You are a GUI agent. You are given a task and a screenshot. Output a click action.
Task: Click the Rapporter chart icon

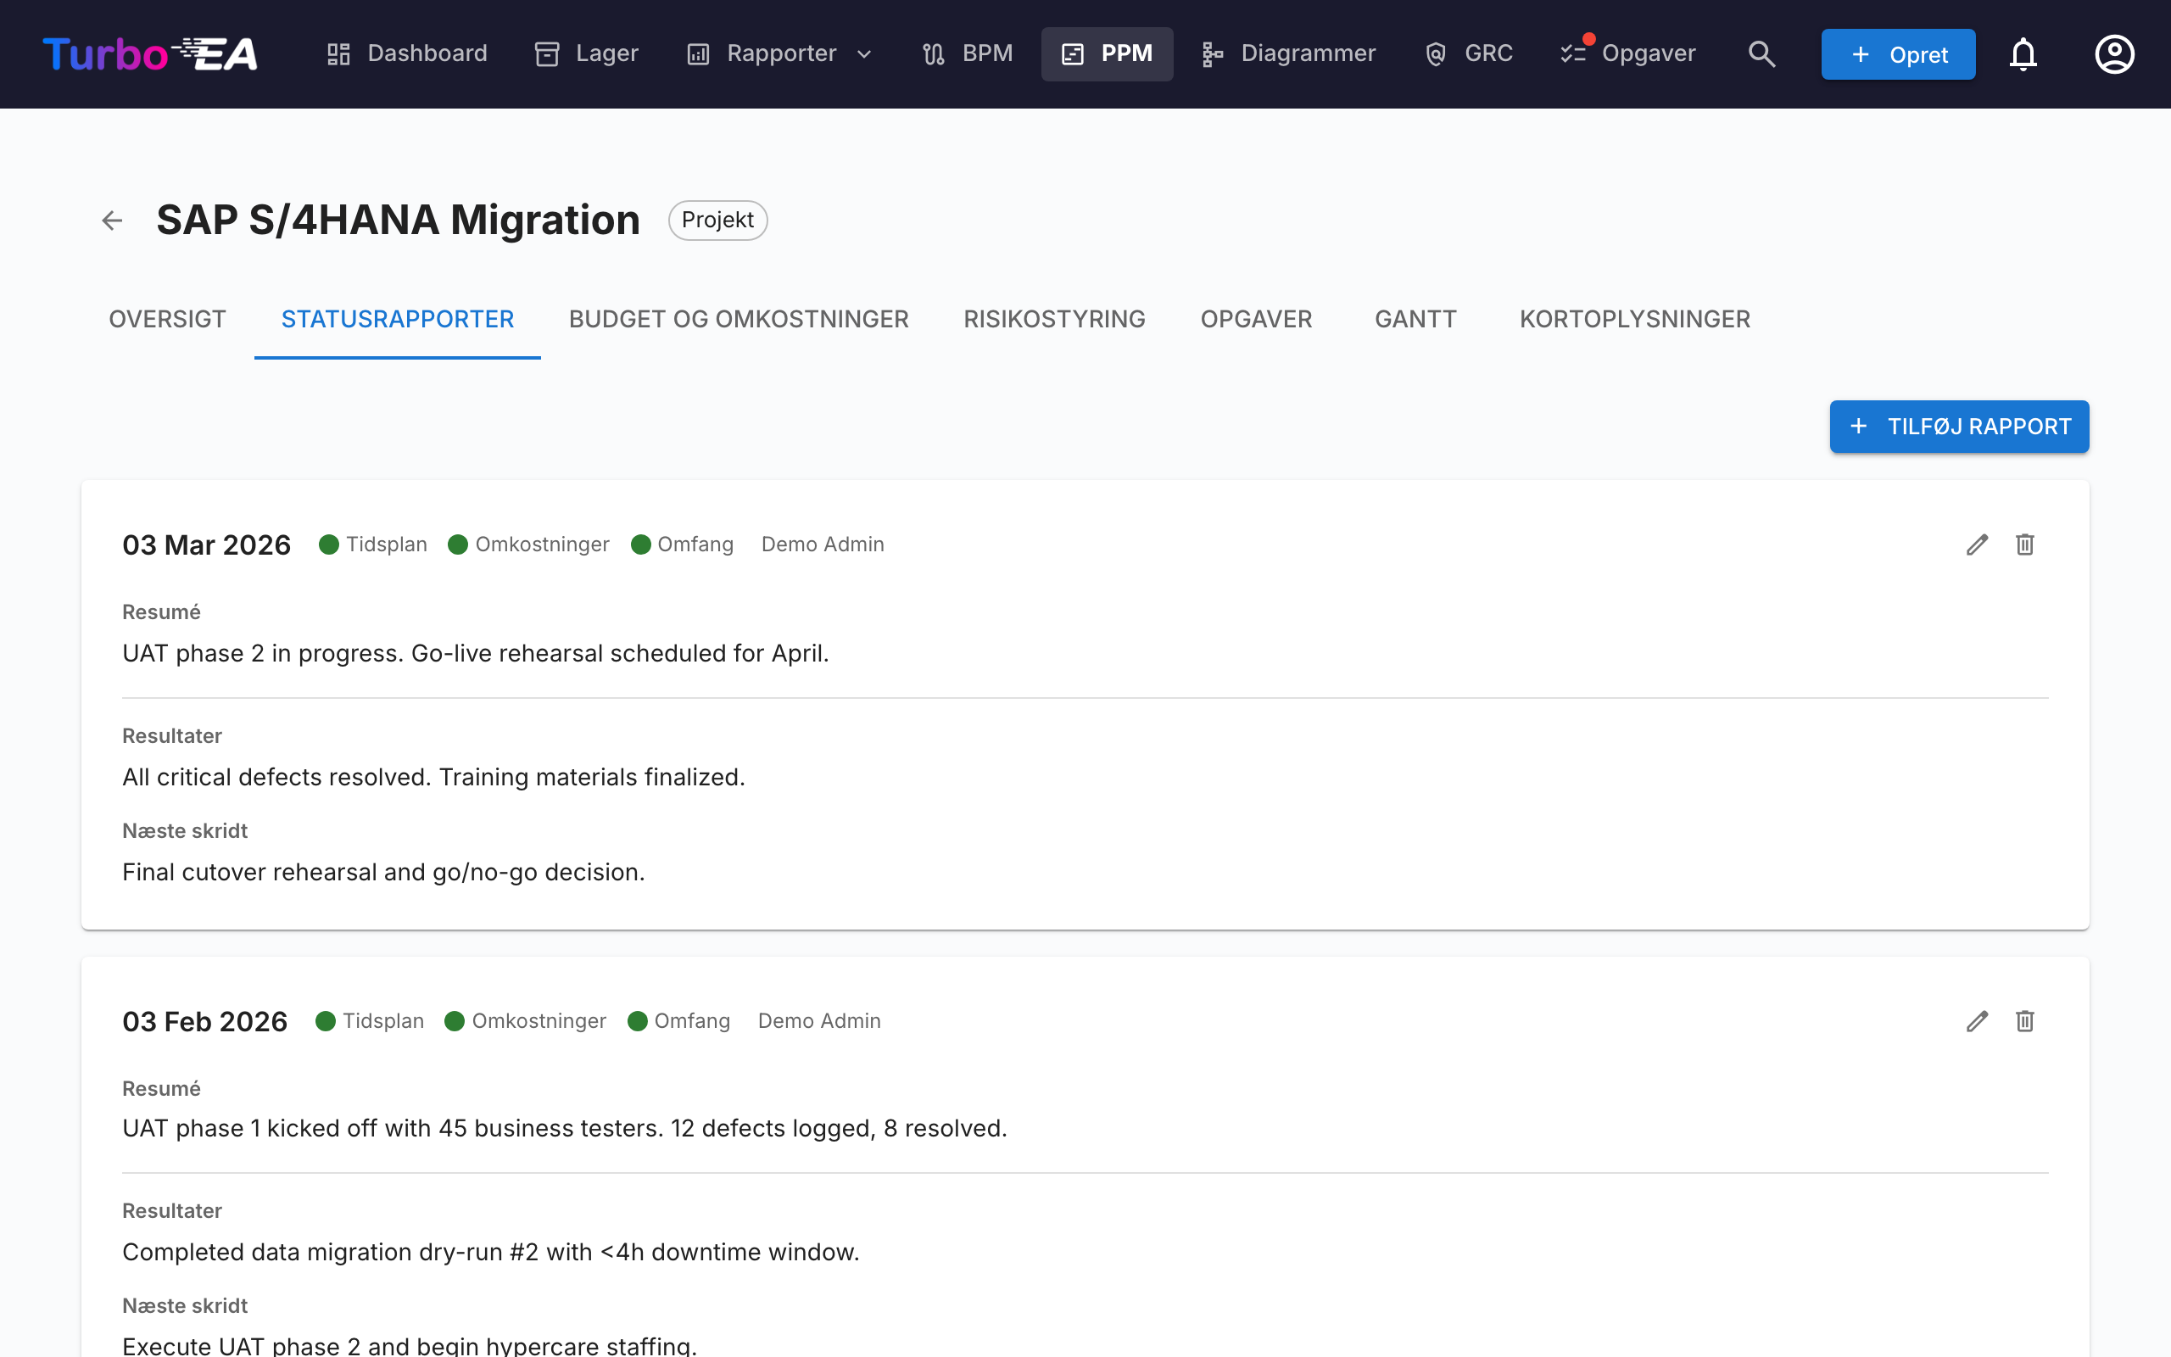click(x=698, y=53)
